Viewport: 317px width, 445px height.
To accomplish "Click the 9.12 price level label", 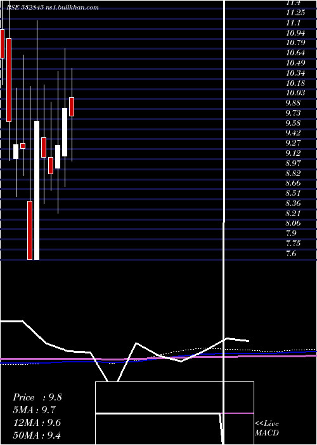I will (x=293, y=153).
